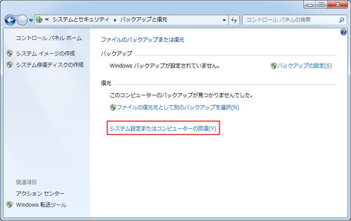Open バックアップの設定(S) link
351x221 pixels.
(x=305, y=65)
